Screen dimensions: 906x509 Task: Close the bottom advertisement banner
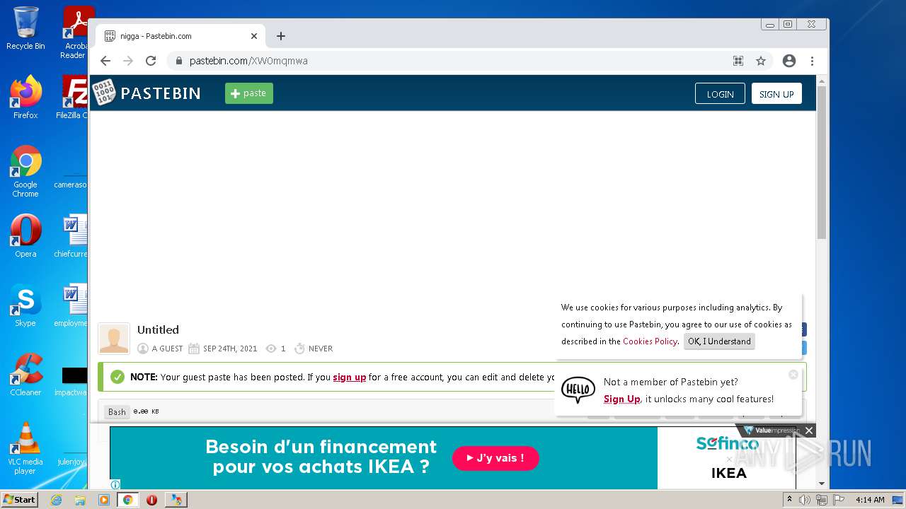click(809, 431)
